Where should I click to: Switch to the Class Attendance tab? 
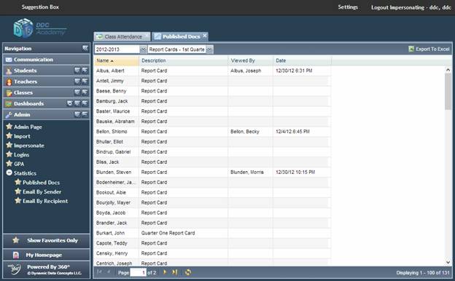[x=122, y=36]
